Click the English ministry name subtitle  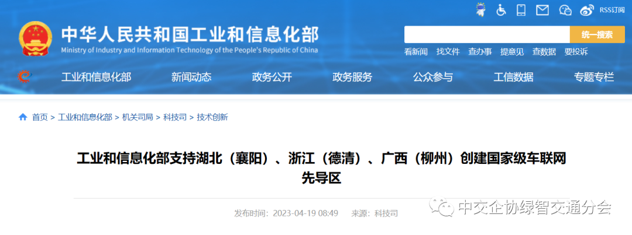(x=190, y=50)
